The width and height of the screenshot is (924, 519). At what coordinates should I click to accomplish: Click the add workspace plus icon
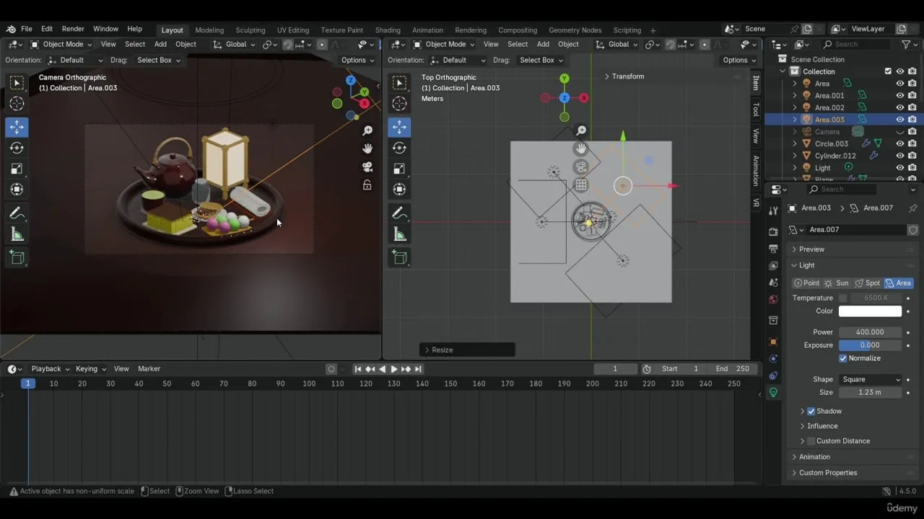pyautogui.click(x=653, y=30)
